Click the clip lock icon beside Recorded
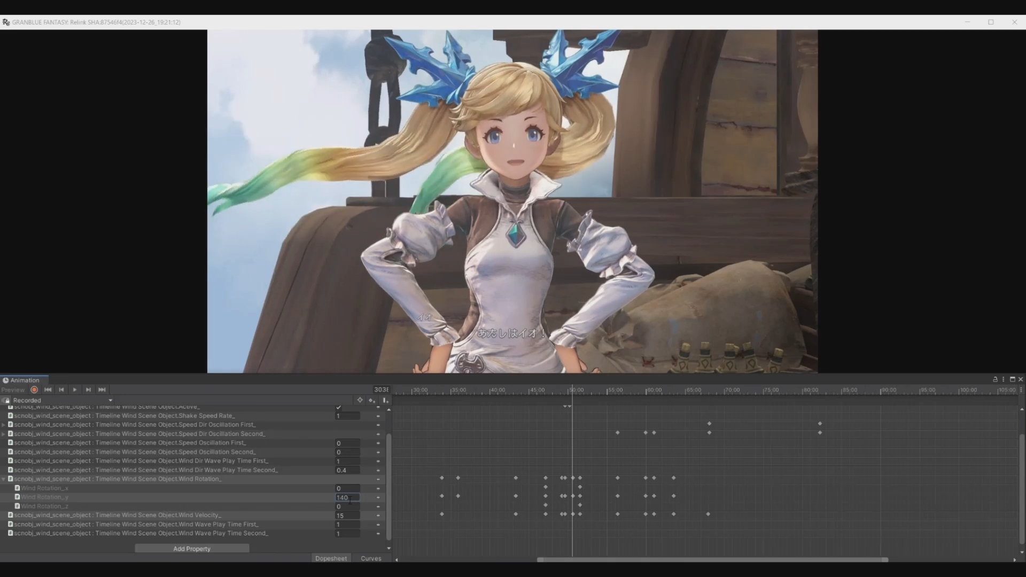Screen dimensions: 1026x577 coord(5,400)
